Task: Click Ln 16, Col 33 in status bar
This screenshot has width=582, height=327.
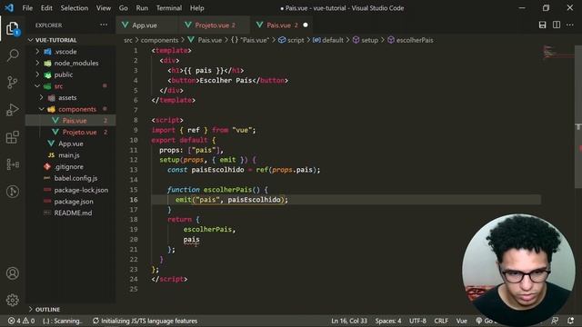Action: 349,321
